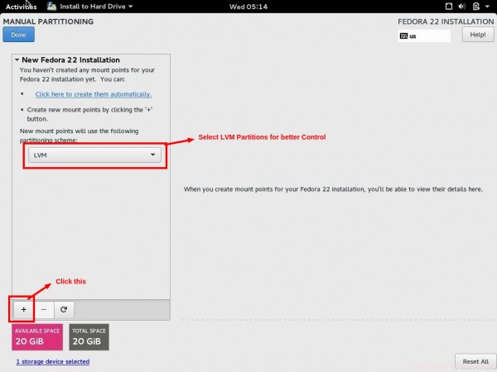This screenshot has width=497, height=372.
Task: Open the clock Wed 05:14 menu
Action: (248, 7)
